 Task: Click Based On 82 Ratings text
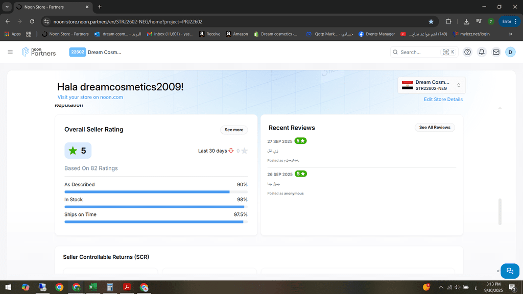(x=91, y=168)
